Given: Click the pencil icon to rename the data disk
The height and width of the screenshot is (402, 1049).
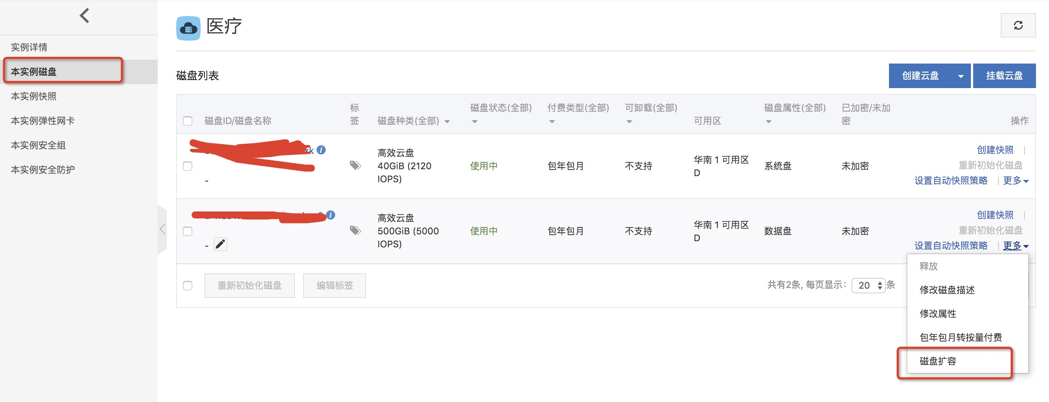Looking at the screenshot, I should click(220, 244).
